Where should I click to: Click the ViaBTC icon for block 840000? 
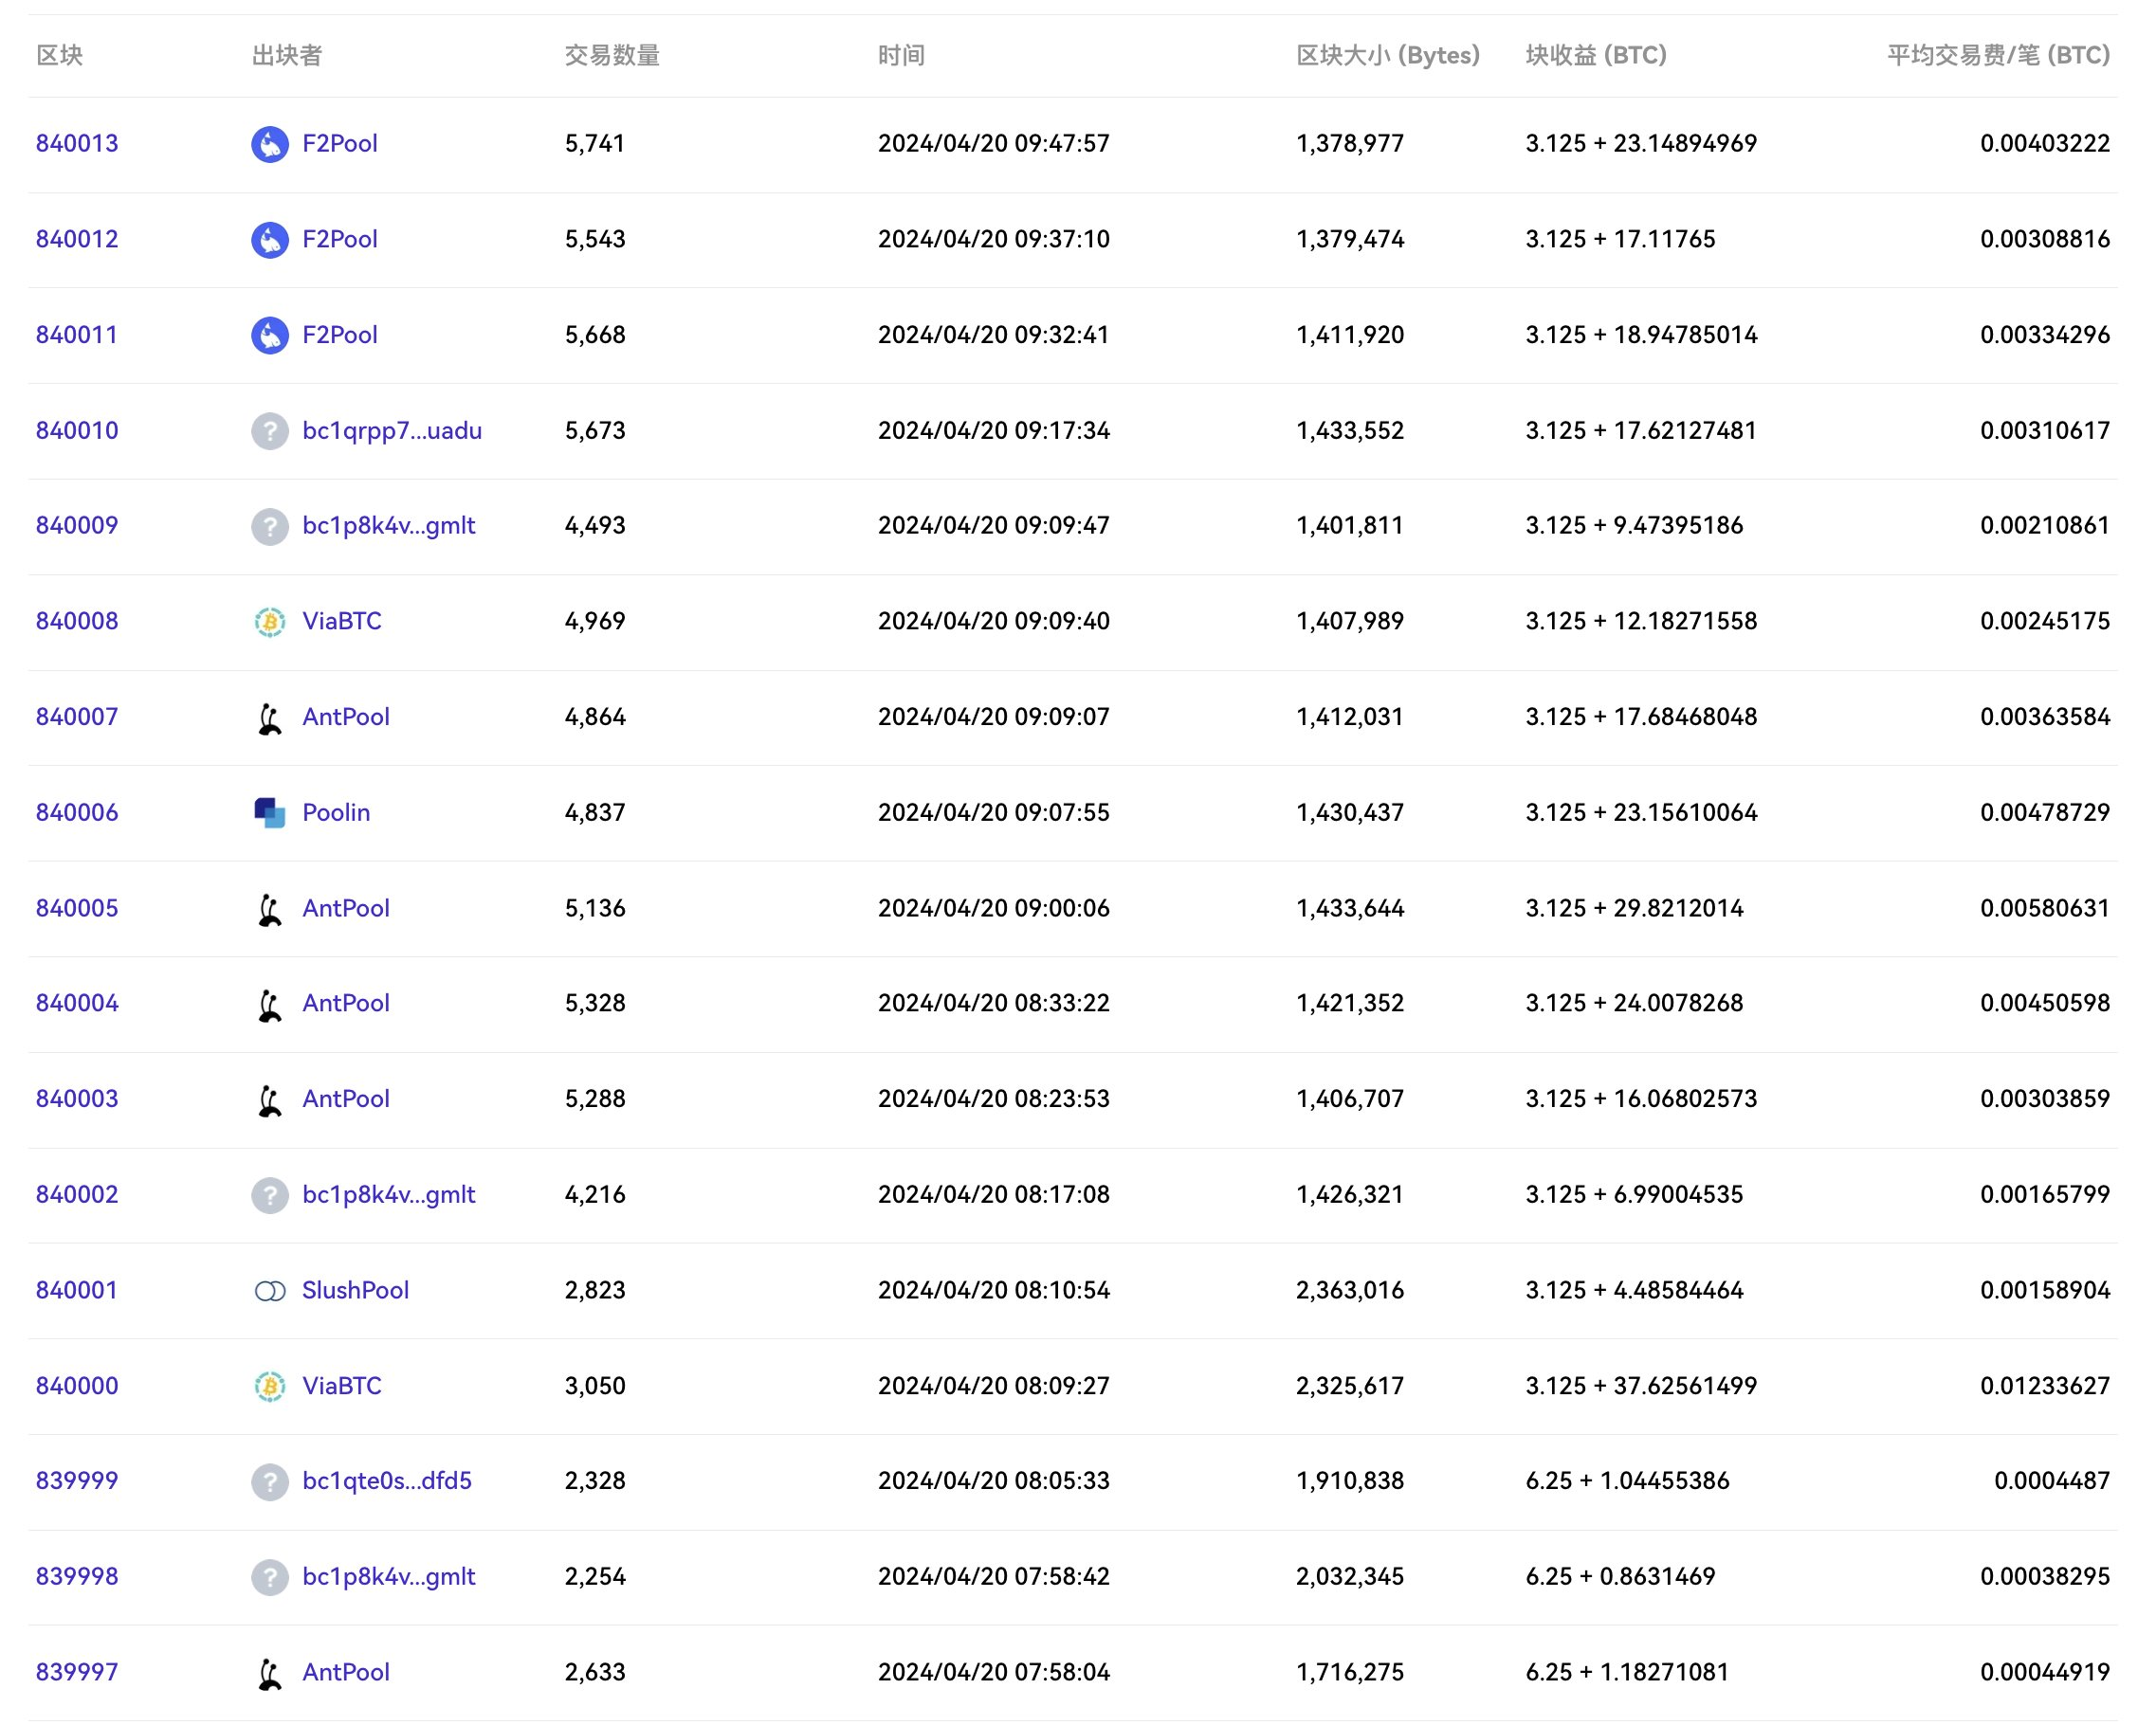click(x=270, y=1385)
